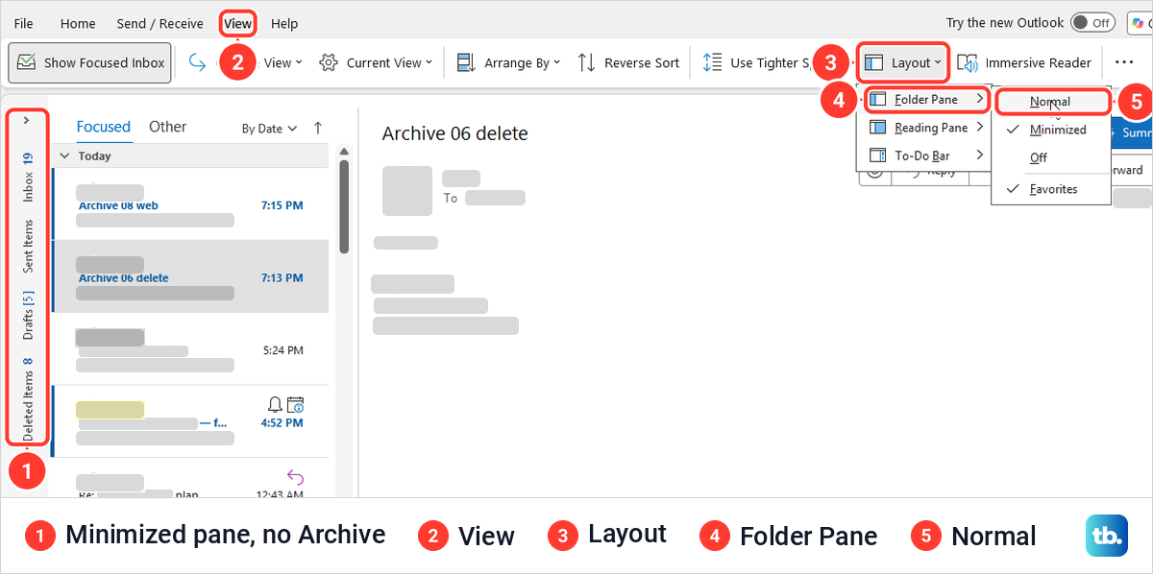The image size is (1153, 574).
Task: Launch Immersive Reader from the ribbon
Action: 1025,62
